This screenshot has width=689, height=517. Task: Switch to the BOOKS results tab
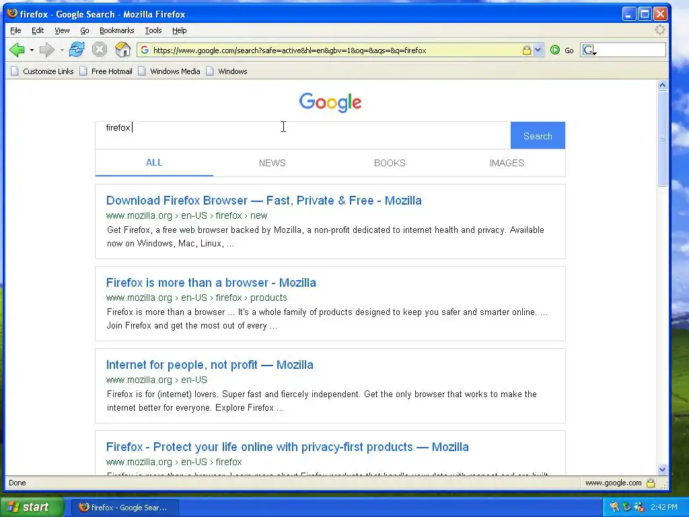[390, 163]
